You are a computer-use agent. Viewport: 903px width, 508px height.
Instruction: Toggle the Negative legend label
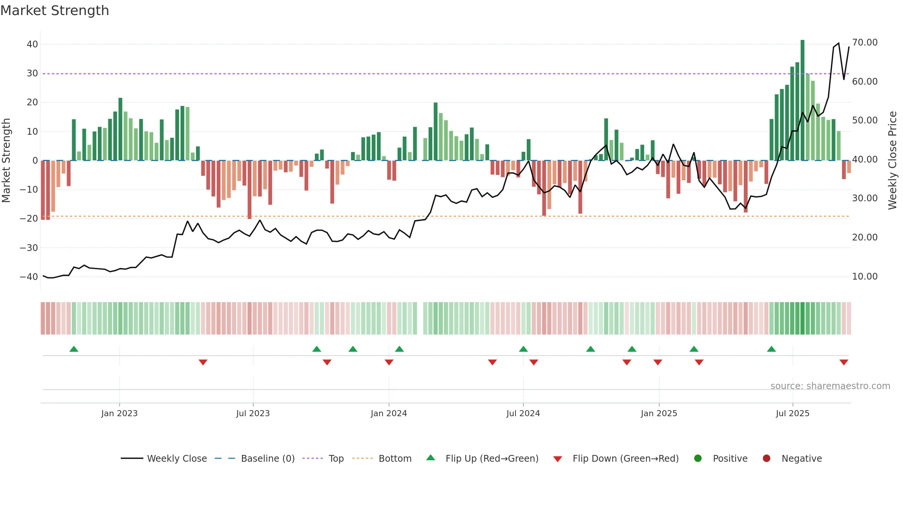802,458
